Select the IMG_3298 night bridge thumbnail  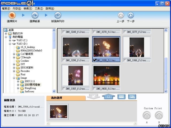[76, 47]
